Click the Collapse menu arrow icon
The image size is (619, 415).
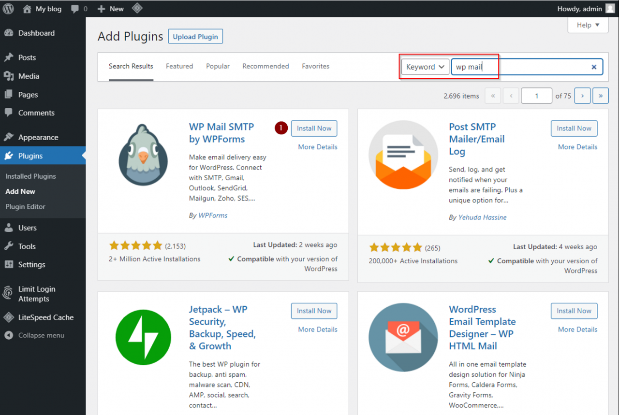tap(8, 335)
